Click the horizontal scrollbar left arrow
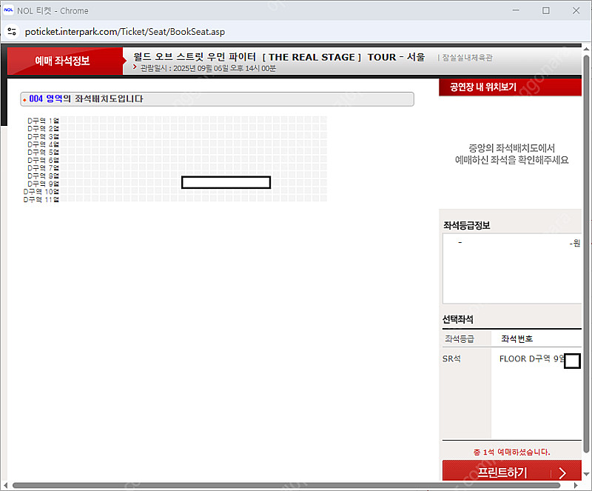The image size is (592, 491). click(5, 485)
